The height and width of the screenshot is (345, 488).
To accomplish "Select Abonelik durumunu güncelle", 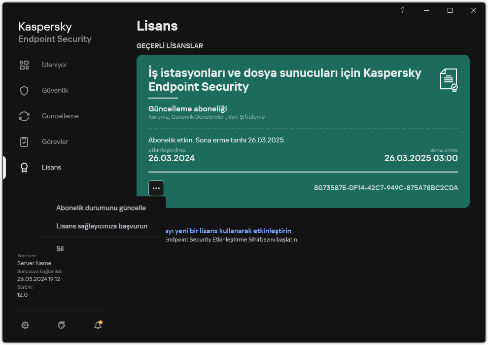I will coord(101,207).
